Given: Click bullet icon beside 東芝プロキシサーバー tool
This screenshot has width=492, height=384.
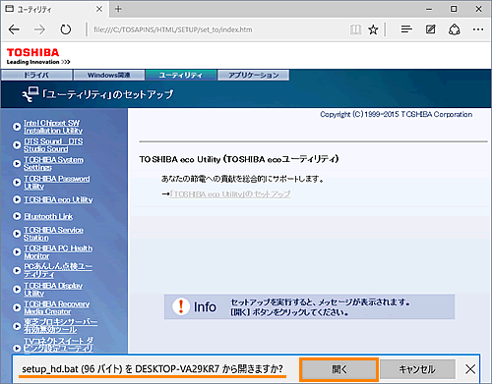Looking at the screenshot, I should point(17,326).
